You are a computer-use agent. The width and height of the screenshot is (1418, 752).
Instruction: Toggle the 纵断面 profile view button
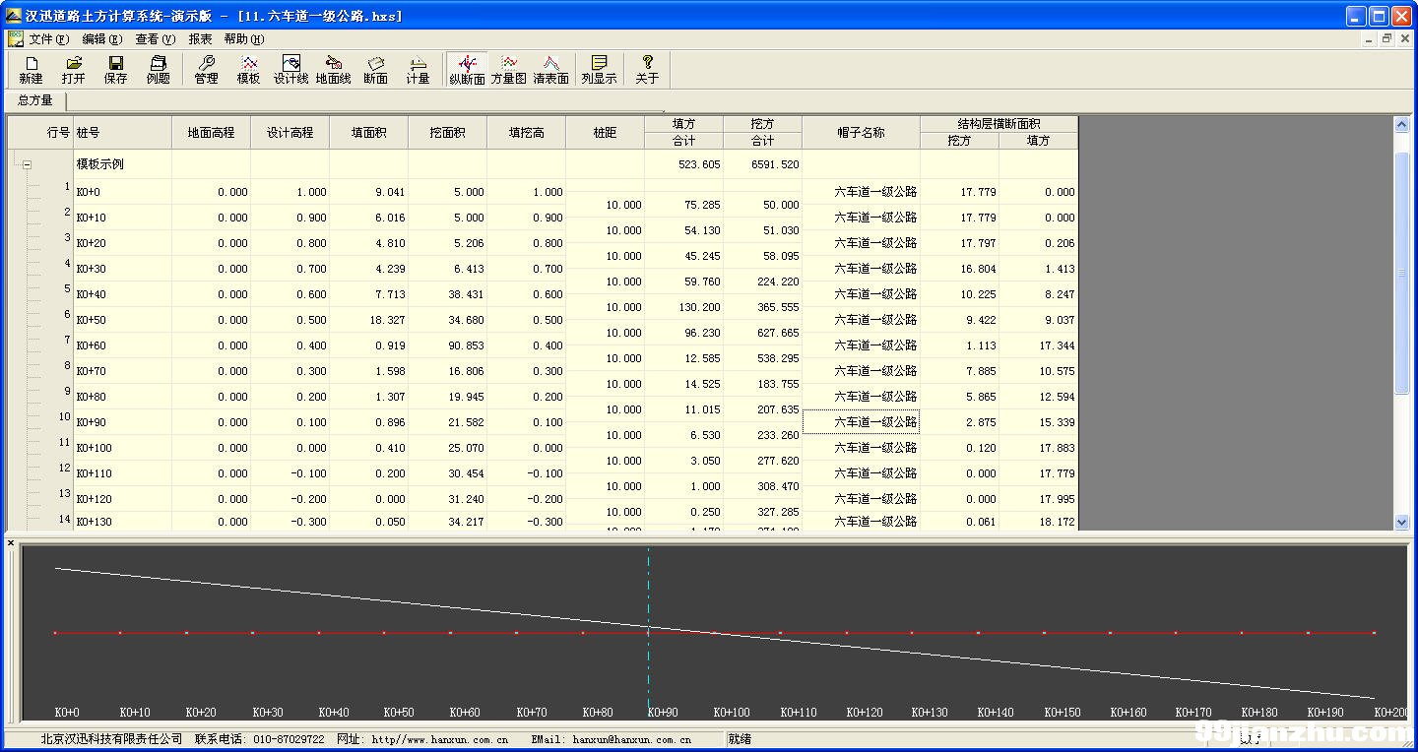(467, 70)
